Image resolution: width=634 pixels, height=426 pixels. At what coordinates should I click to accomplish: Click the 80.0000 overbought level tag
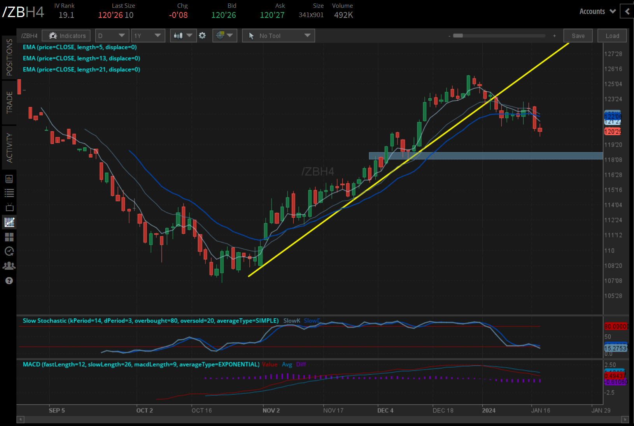tap(616, 326)
